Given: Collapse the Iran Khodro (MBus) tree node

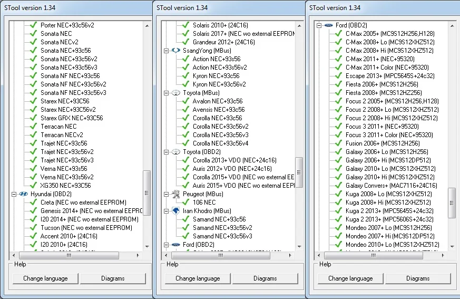Looking at the screenshot, I should tap(166, 211).
